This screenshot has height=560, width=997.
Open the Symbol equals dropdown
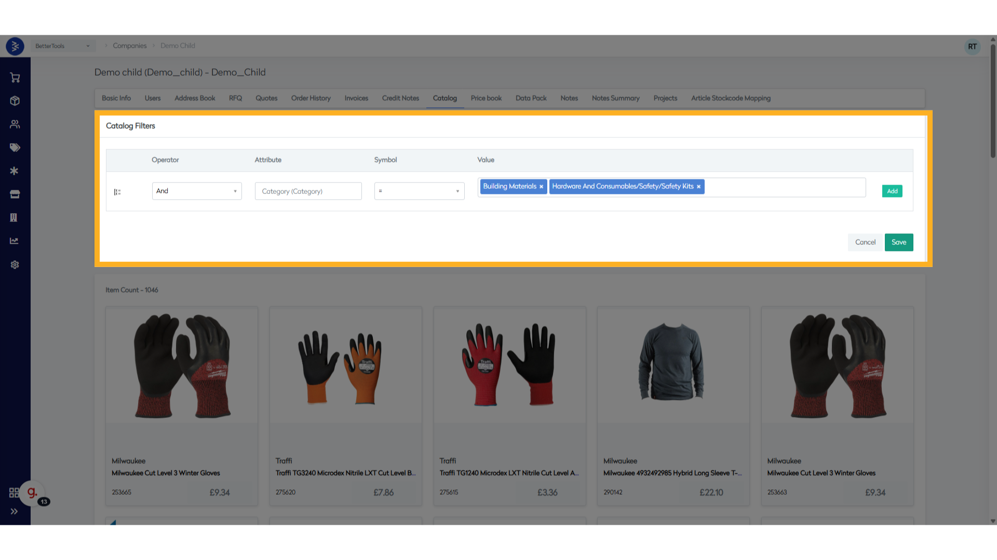419,191
